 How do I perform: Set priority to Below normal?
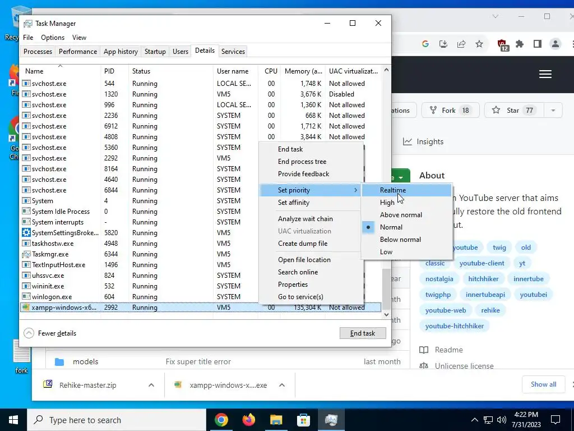tap(407, 239)
